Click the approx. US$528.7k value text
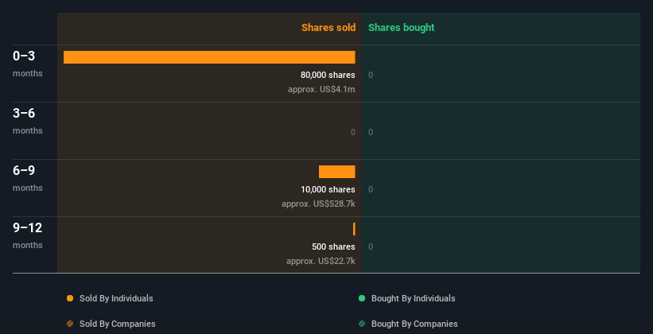 [x=318, y=204]
